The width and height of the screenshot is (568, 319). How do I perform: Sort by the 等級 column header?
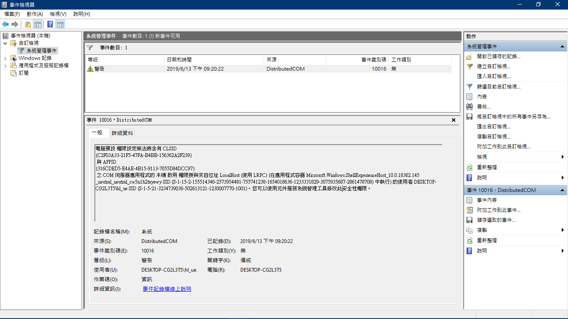click(x=125, y=60)
